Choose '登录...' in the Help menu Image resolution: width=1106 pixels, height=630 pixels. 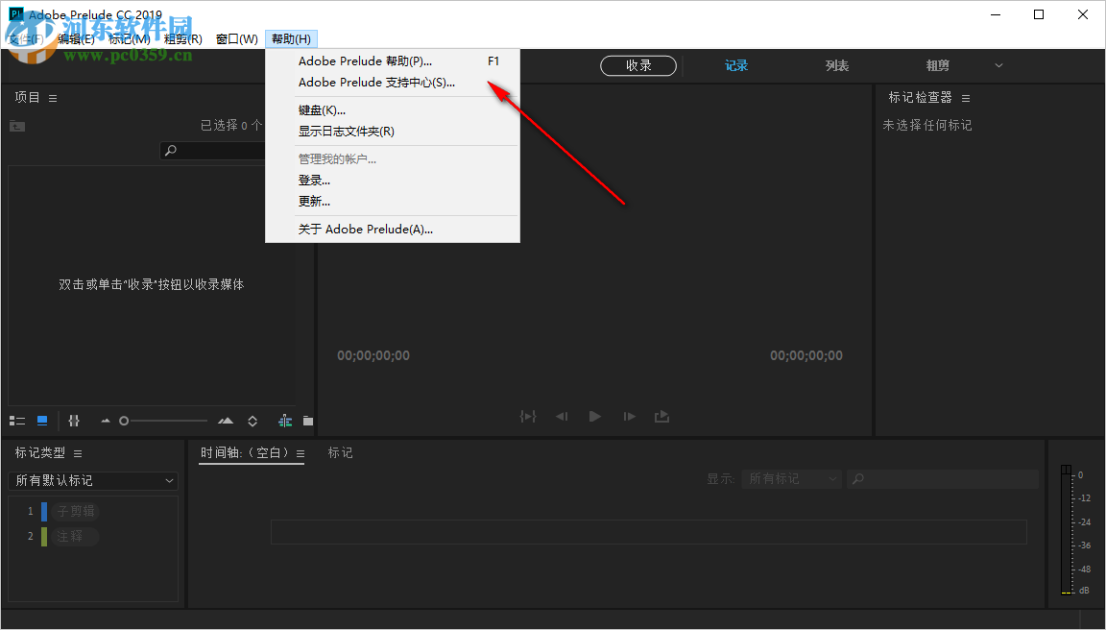[314, 180]
